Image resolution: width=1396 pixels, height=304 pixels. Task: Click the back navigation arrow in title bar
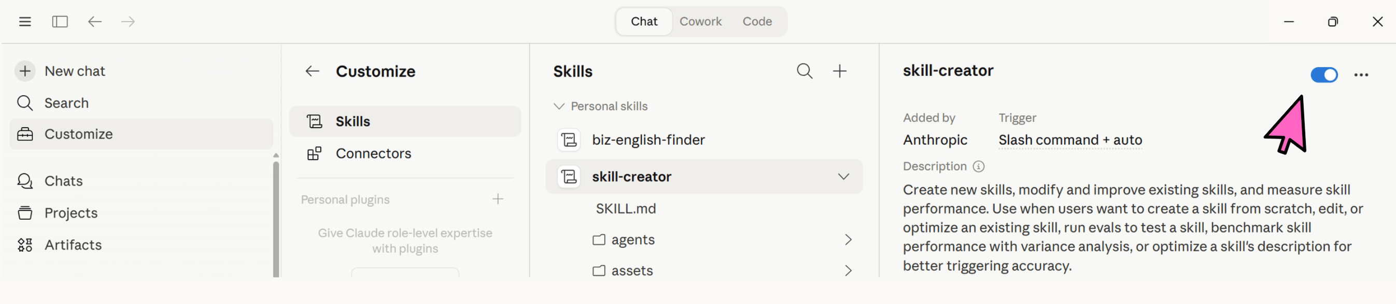tap(95, 22)
